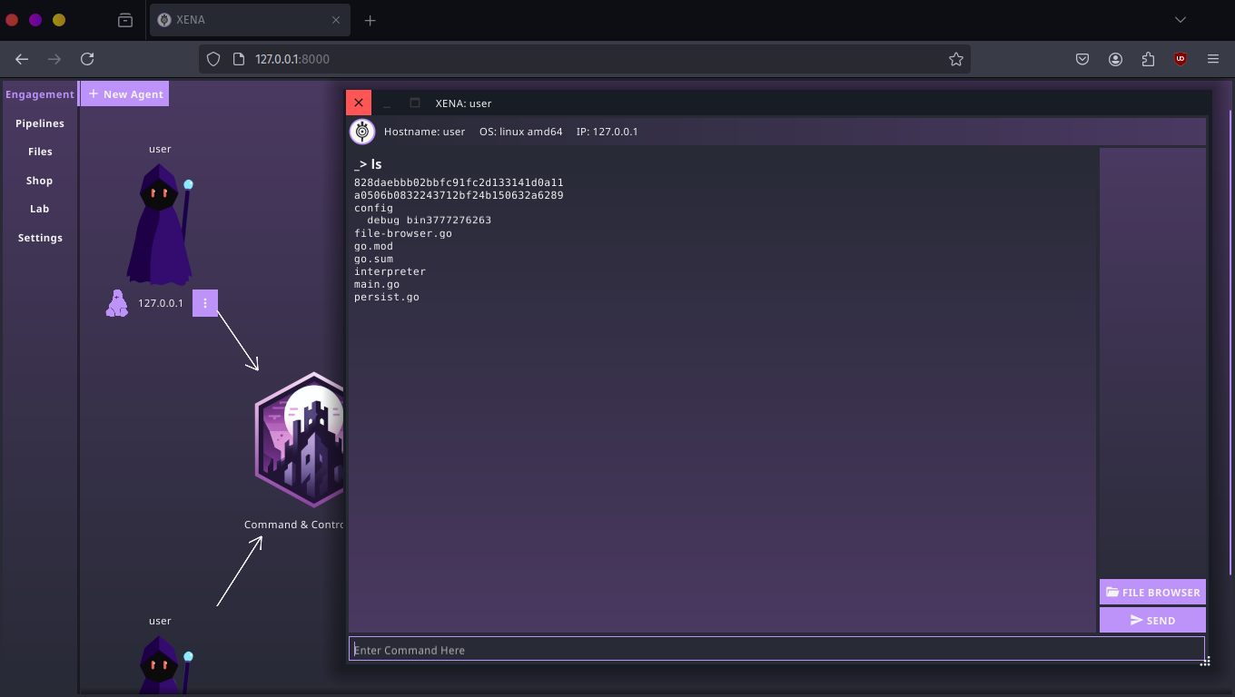Open uBlock Origin extension icon
The width and height of the screenshot is (1235, 697).
(x=1181, y=59)
